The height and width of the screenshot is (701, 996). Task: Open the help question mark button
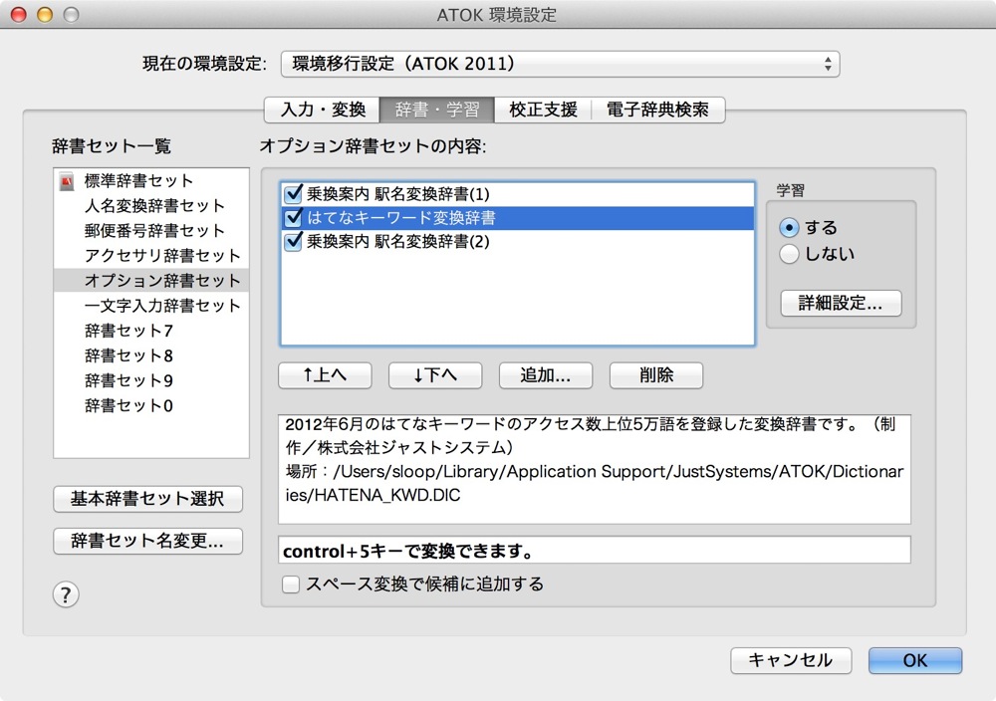tap(66, 595)
